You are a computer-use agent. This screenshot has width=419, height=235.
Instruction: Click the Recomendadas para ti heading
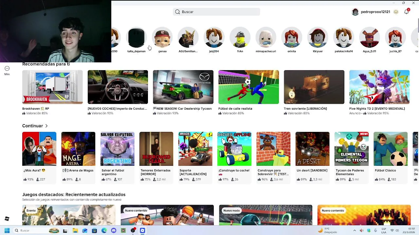[46, 64]
